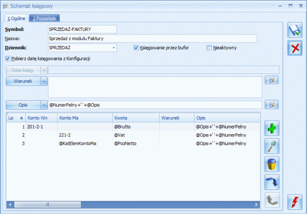Open selected row with the magnifier icon

pos(272,146)
